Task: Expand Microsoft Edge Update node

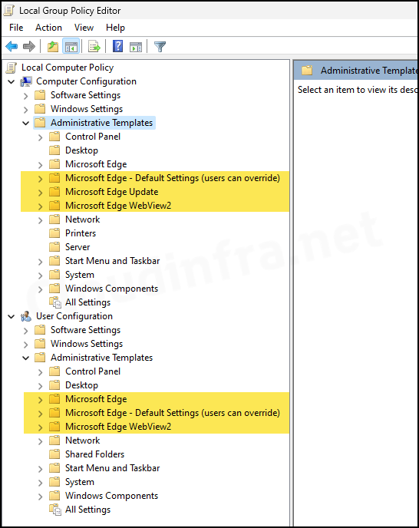Action: point(41,193)
